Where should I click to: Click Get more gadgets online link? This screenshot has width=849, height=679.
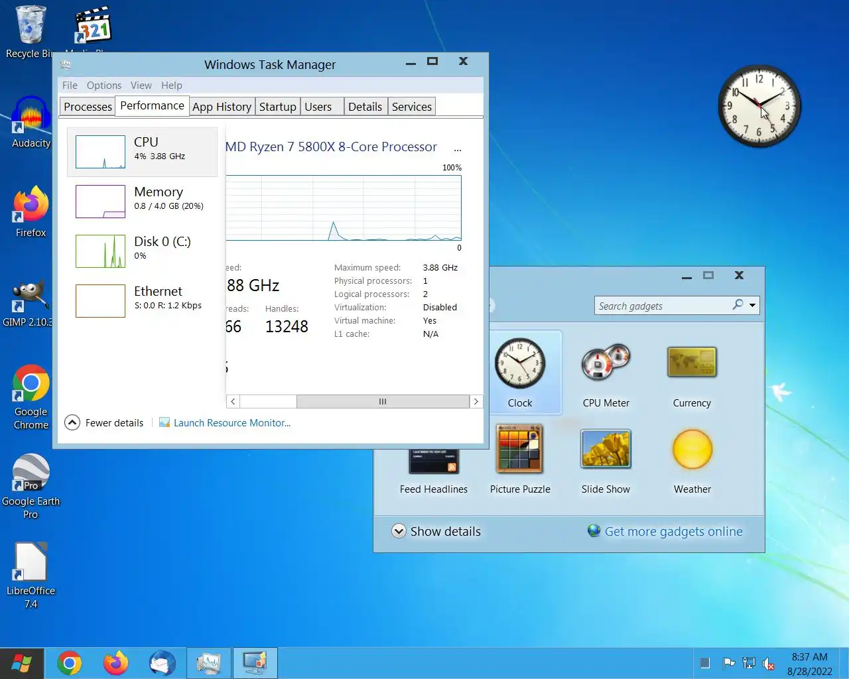click(665, 531)
